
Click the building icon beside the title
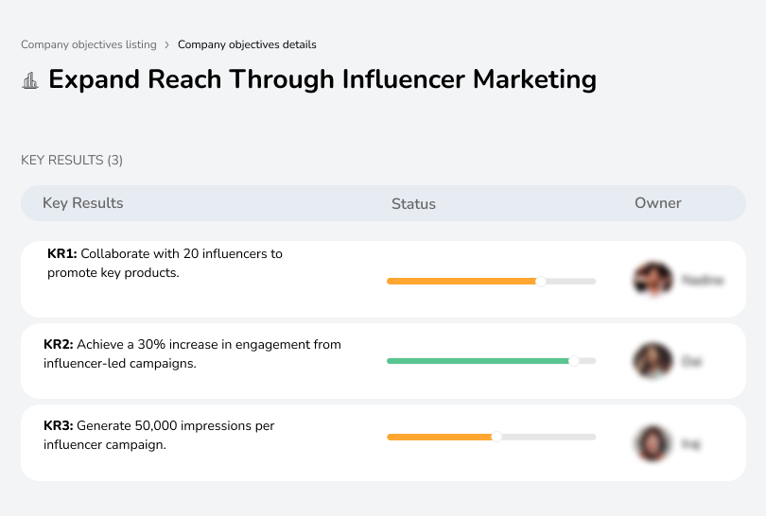[30, 80]
